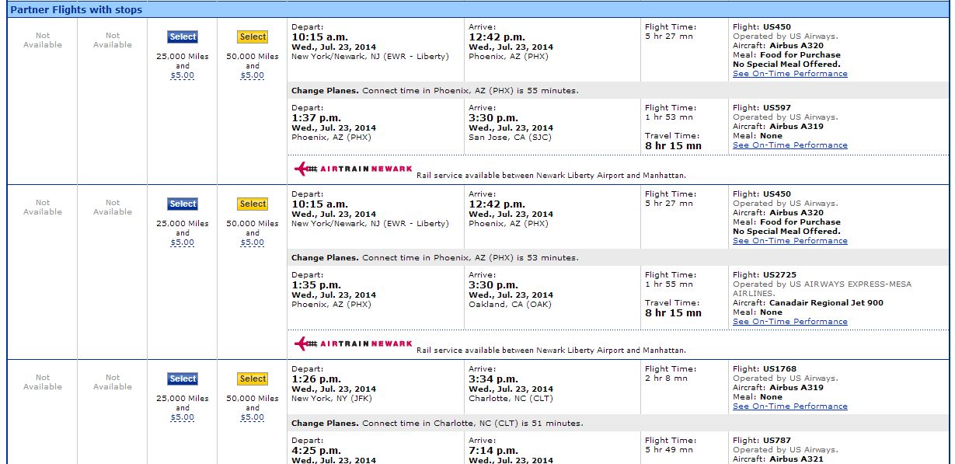Select 50,000 miles option for San Jose itinerary
Image resolution: width=955 pixels, height=464 pixels.
pos(253,37)
